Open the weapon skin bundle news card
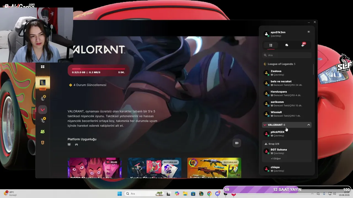This screenshot has height=198, width=353. tap(214, 168)
